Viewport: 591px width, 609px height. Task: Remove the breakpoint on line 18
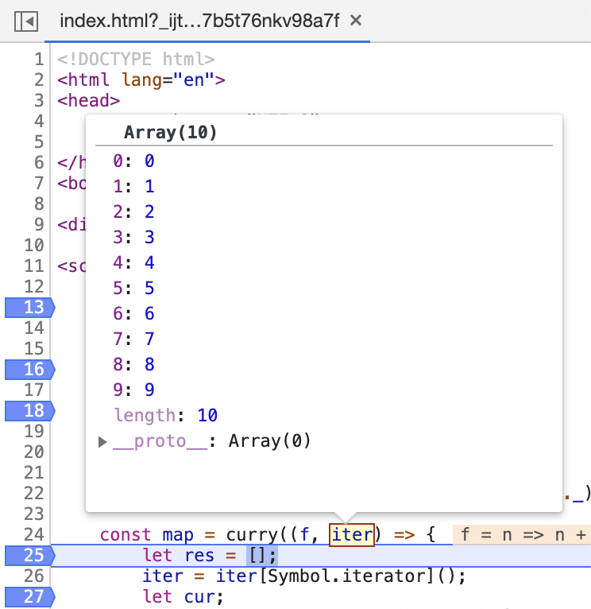coord(30,410)
